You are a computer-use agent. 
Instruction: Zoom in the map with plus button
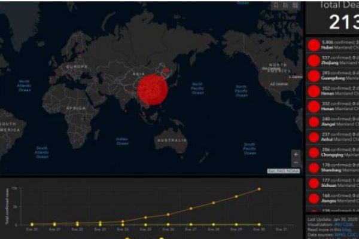(x=295, y=154)
